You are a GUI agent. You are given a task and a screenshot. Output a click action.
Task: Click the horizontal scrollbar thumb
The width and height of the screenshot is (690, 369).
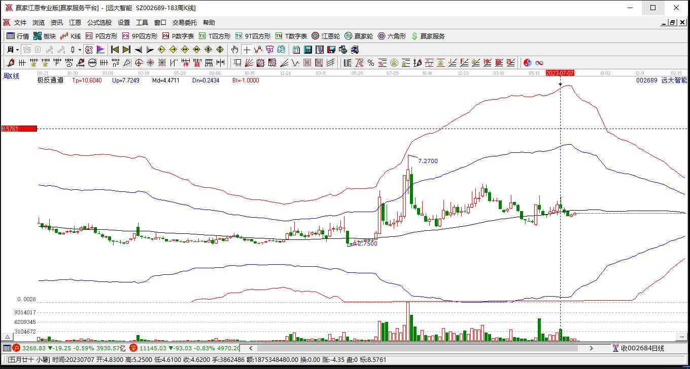click(x=418, y=348)
